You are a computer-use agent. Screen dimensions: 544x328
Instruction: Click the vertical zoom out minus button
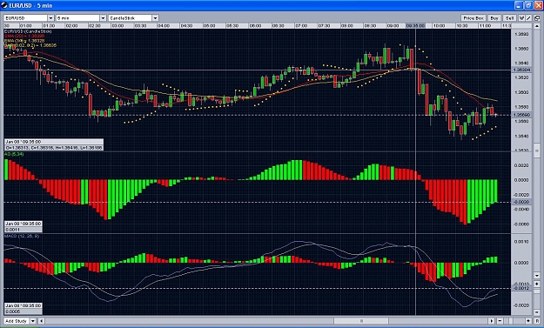(537, 312)
